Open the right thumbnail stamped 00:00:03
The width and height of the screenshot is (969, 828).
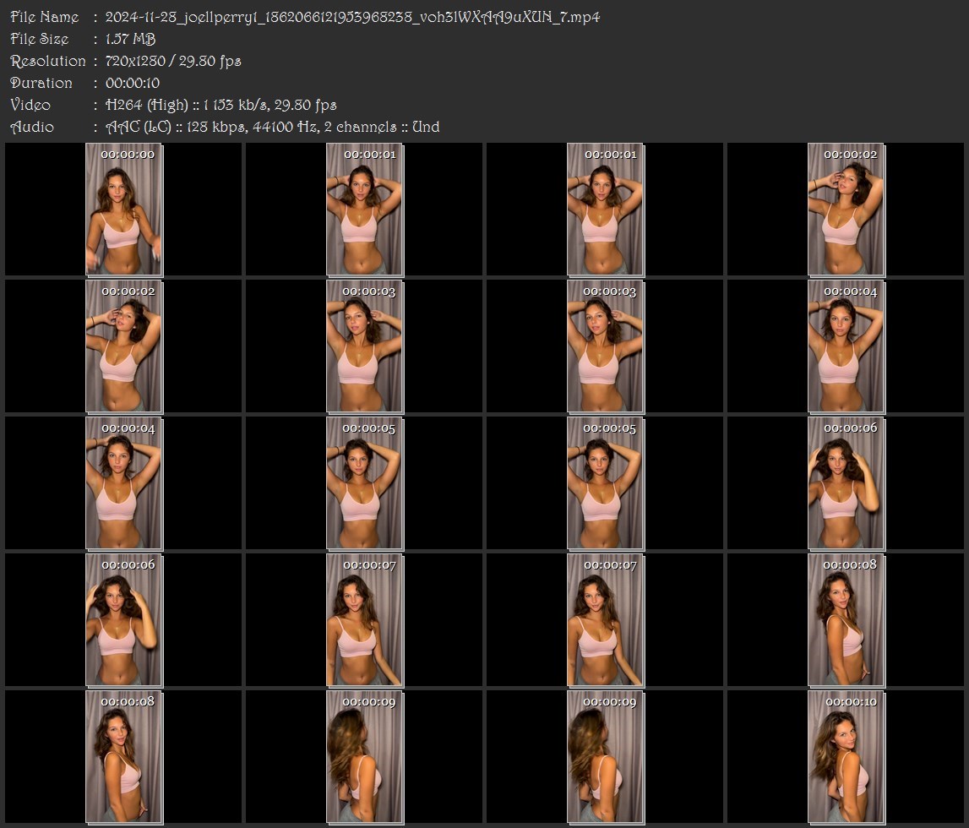tap(606, 346)
